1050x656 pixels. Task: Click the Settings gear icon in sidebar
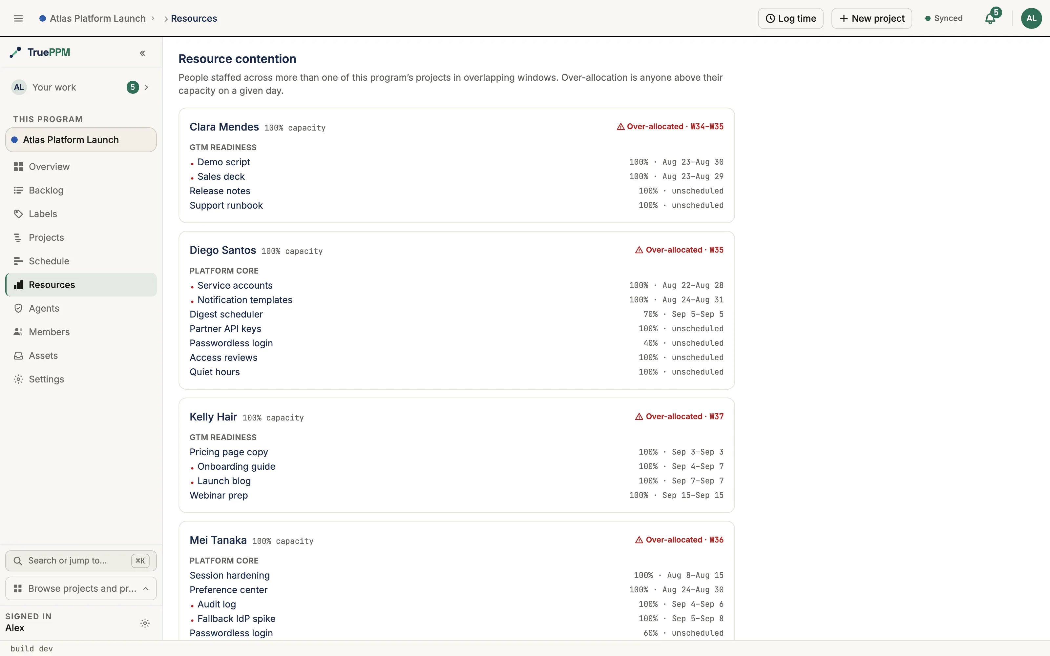(18, 379)
